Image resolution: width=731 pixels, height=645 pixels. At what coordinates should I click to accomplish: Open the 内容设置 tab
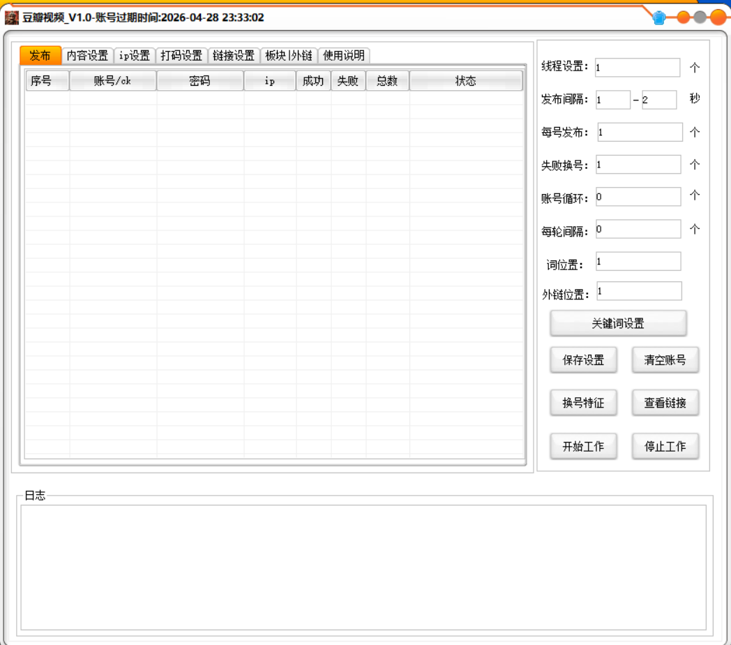click(87, 56)
